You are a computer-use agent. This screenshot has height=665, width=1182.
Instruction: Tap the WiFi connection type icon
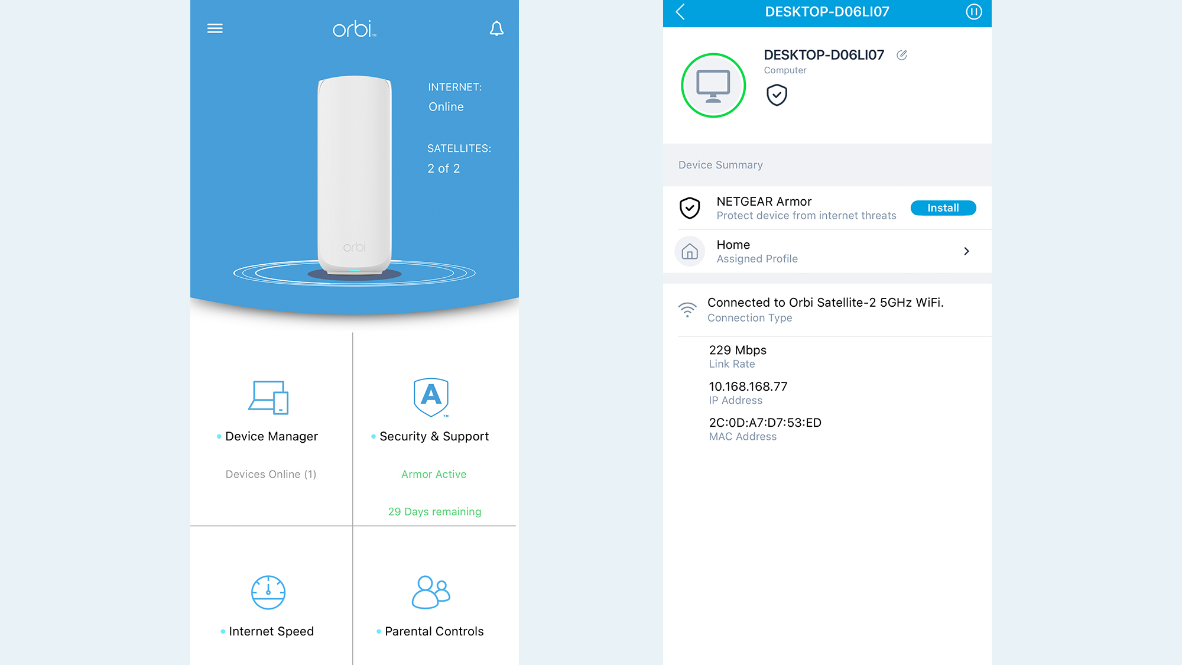tap(687, 309)
